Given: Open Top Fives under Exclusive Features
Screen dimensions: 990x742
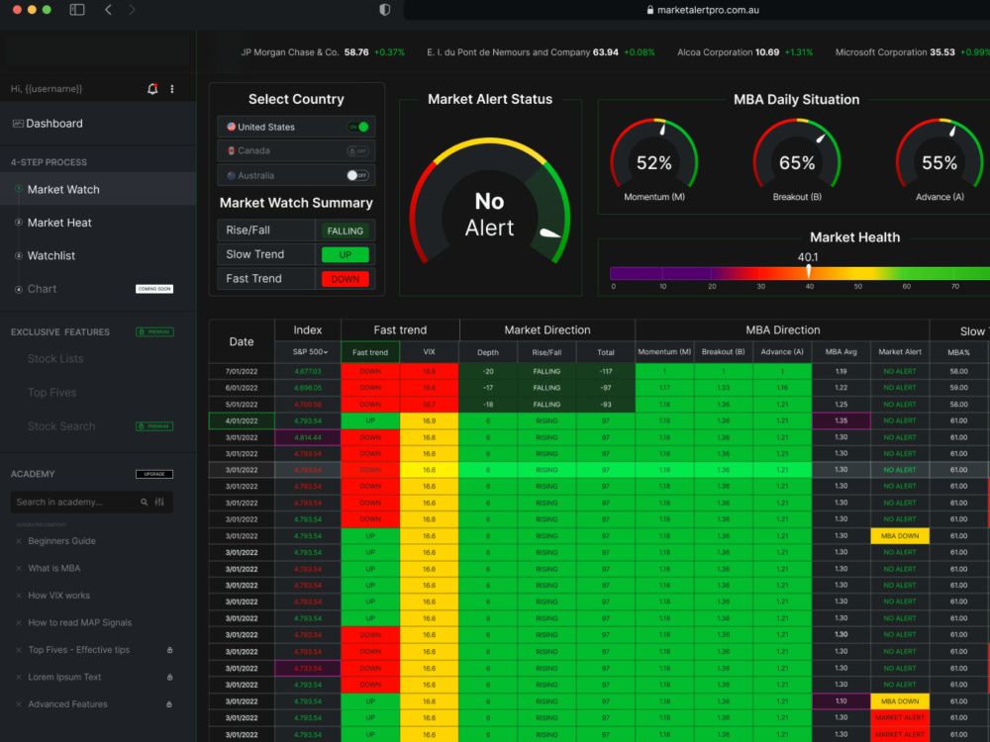Looking at the screenshot, I should pyautogui.click(x=51, y=393).
